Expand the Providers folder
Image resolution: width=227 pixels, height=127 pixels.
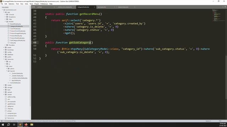[x=5, y=45]
